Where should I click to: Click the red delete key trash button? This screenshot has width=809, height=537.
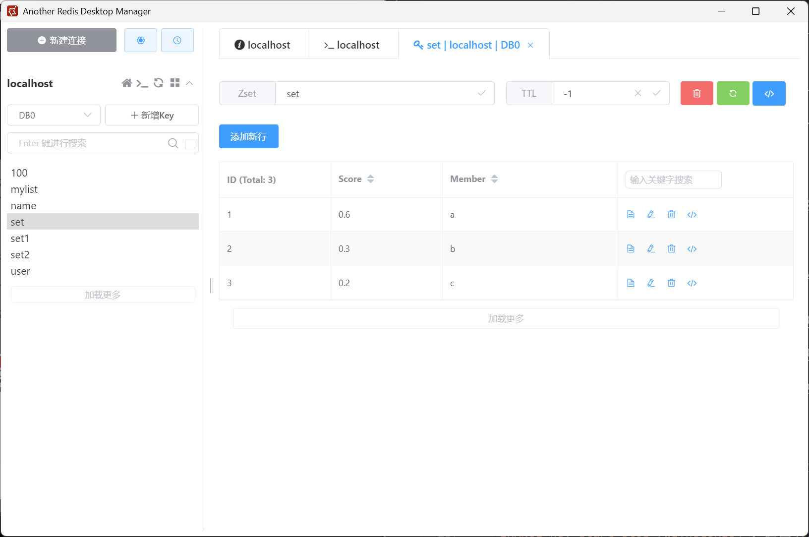click(696, 93)
